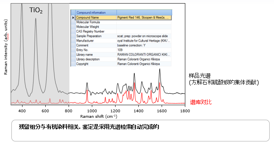274x143 pixels.
Task: Select the Library description row label
Action: point(88,59)
